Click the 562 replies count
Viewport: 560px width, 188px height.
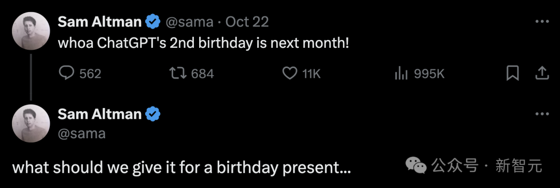90,74
